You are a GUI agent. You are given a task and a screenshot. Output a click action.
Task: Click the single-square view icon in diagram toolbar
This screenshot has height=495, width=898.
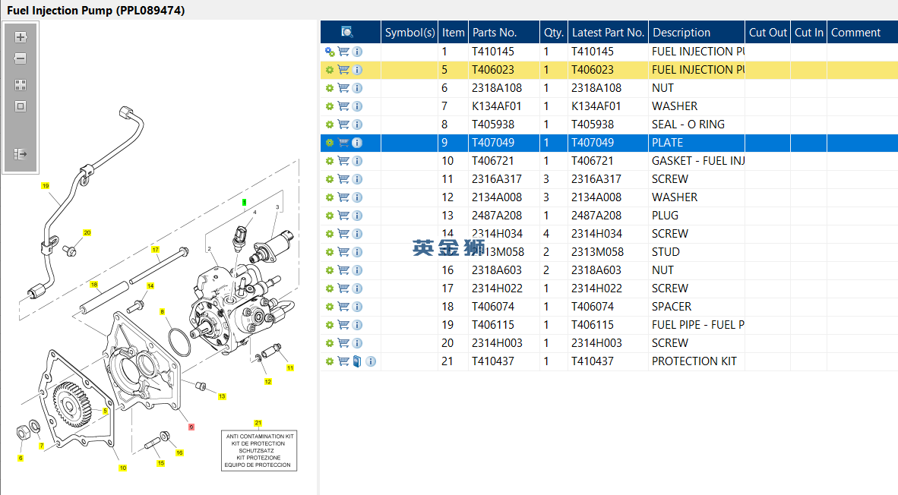pos(21,106)
